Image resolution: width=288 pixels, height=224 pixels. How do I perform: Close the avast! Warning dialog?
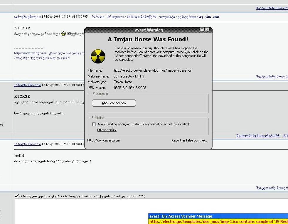tap(207, 29)
